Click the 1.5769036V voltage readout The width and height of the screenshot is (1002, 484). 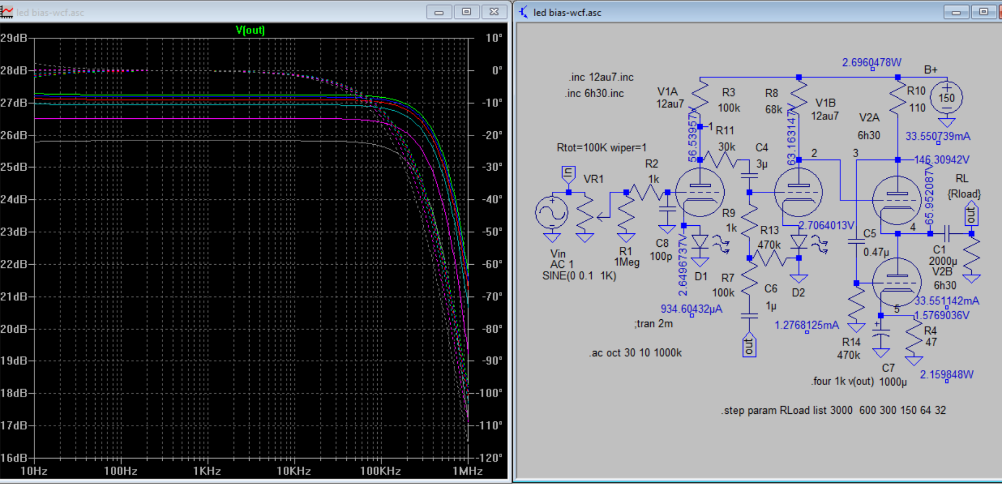[941, 315]
